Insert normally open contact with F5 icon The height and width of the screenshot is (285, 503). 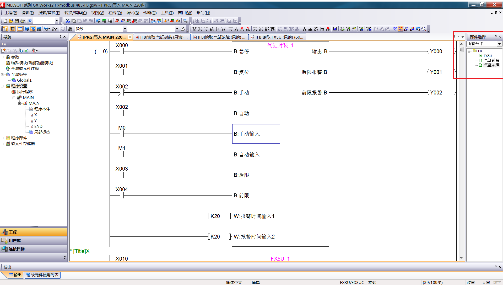194,29
